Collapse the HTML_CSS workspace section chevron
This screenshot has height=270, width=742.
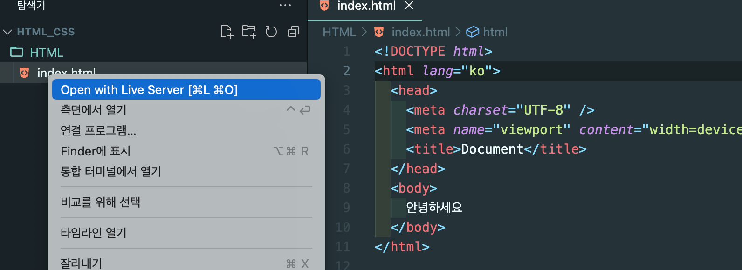tap(7, 32)
